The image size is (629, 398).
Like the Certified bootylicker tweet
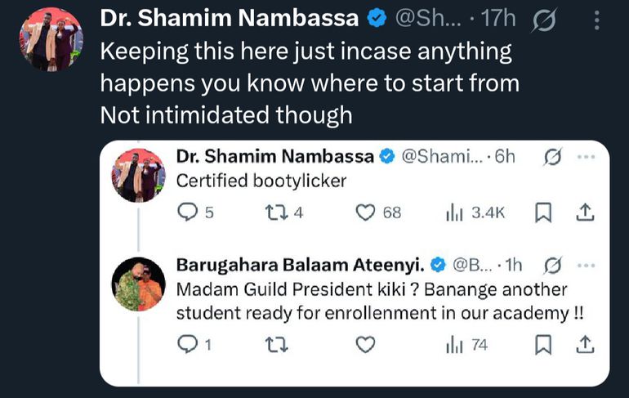tap(366, 212)
